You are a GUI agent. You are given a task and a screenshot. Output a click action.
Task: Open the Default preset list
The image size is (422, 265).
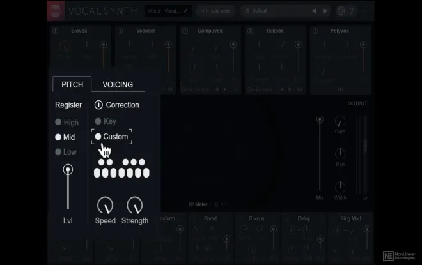(274, 11)
